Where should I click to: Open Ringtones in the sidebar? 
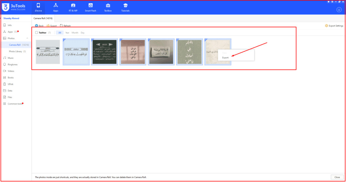click(x=13, y=64)
